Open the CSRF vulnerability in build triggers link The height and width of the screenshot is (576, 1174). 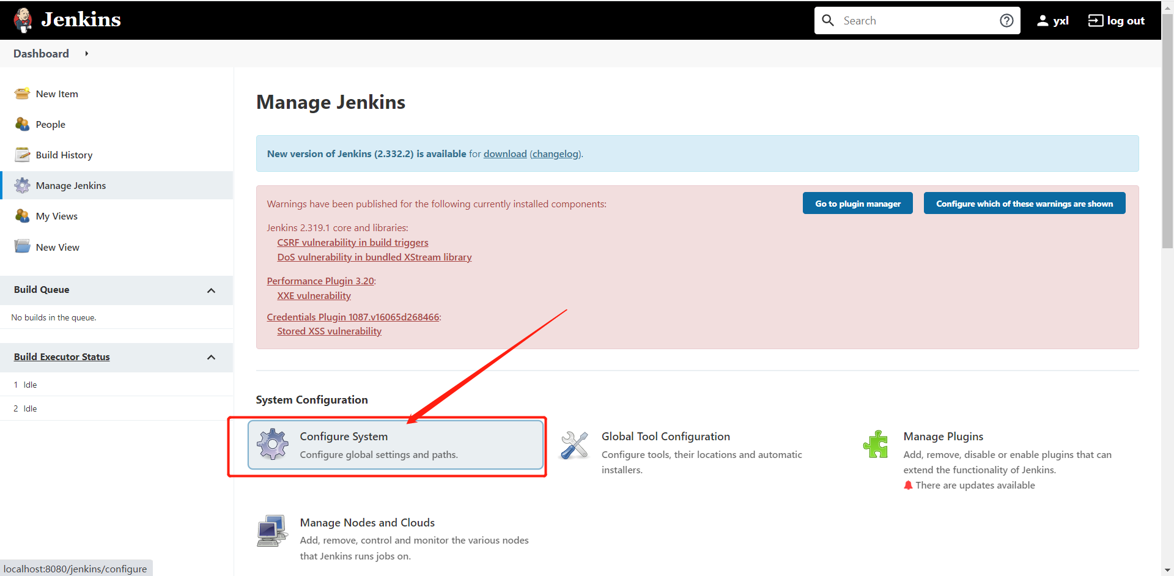(353, 243)
